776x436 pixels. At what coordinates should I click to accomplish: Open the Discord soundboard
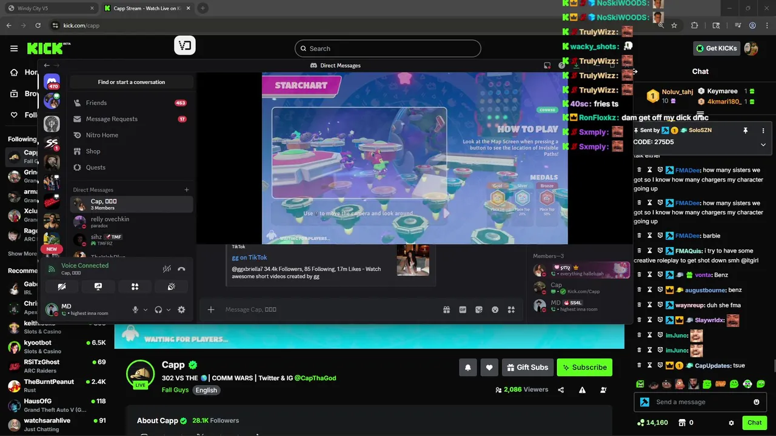click(172, 286)
